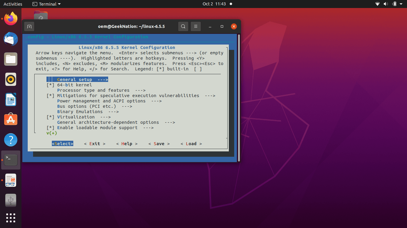Click the Terminal vertical scrollbar
Screen dimensions: 407x228
tap(239, 98)
